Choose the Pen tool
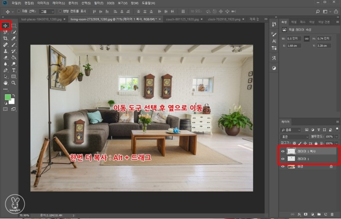Viewport: 341px width, 219px height. coord(6,70)
